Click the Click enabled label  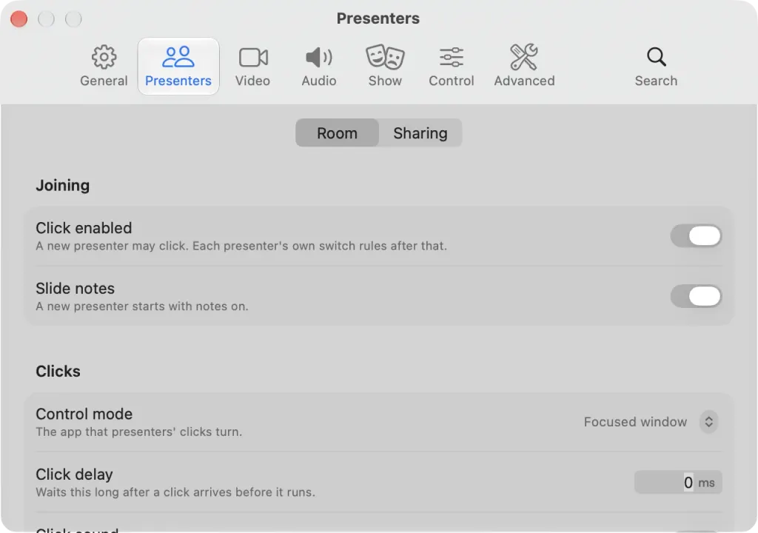pos(84,228)
